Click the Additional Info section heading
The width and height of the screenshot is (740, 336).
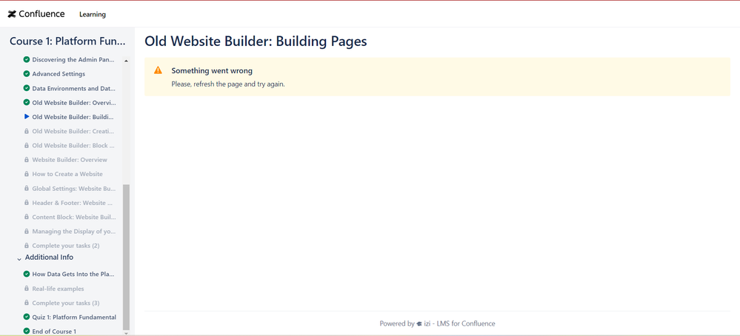[x=49, y=258]
